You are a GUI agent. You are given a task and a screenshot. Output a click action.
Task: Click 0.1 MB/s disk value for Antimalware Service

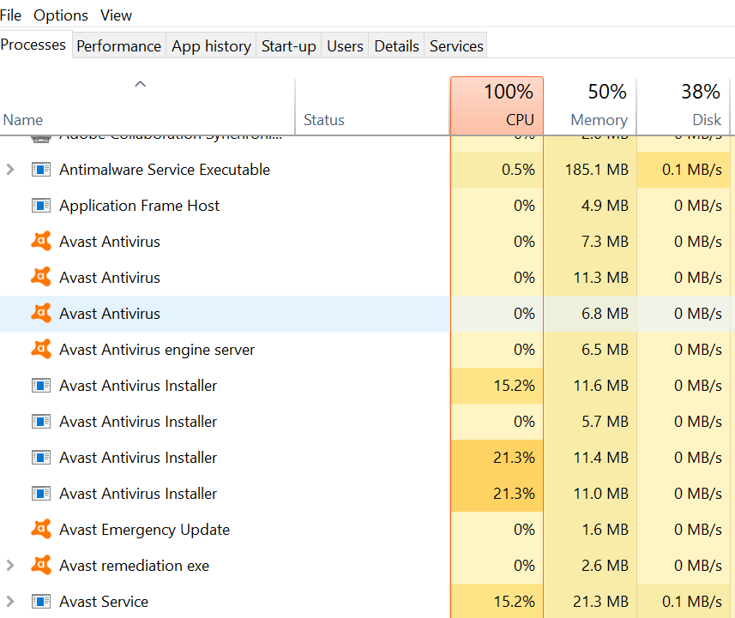[x=692, y=169]
